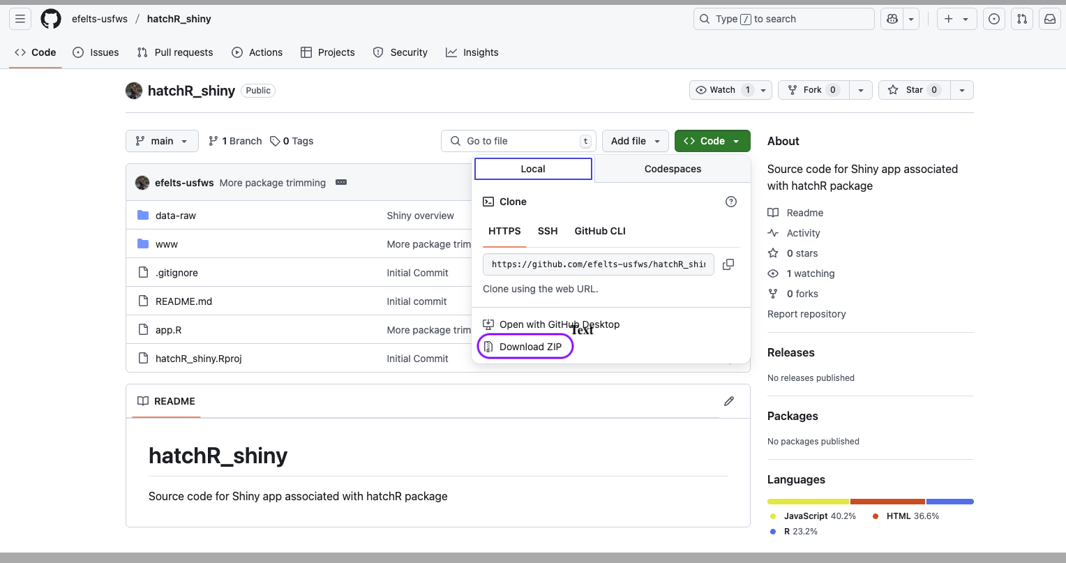Open the www folder
The width and height of the screenshot is (1066, 563).
click(x=167, y=244)
